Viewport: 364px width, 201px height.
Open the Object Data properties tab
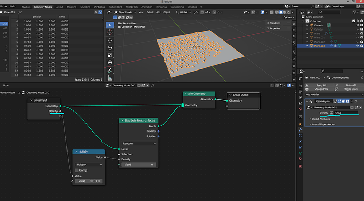[x=300, y=153]
